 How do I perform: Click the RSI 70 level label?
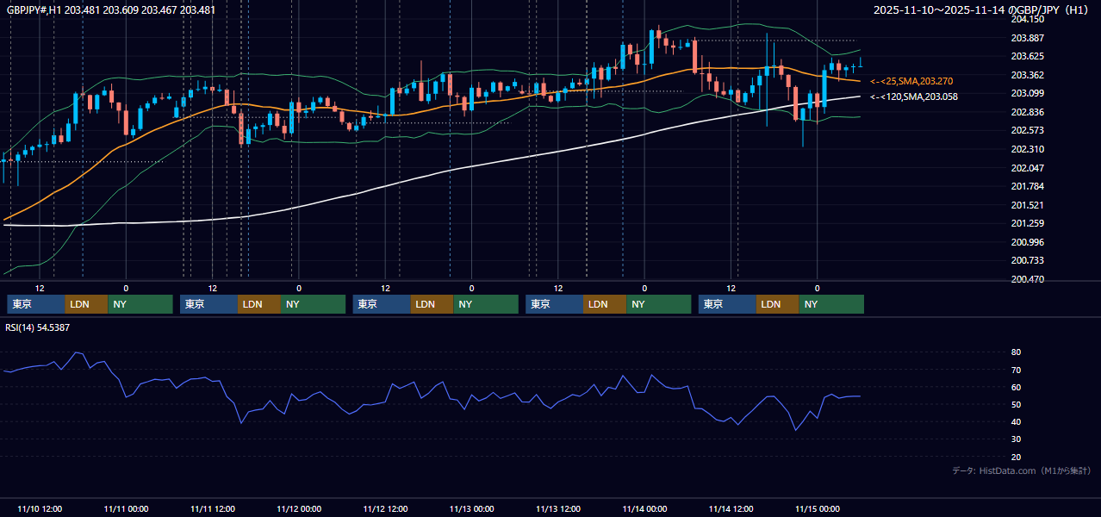click(1016, 370)
